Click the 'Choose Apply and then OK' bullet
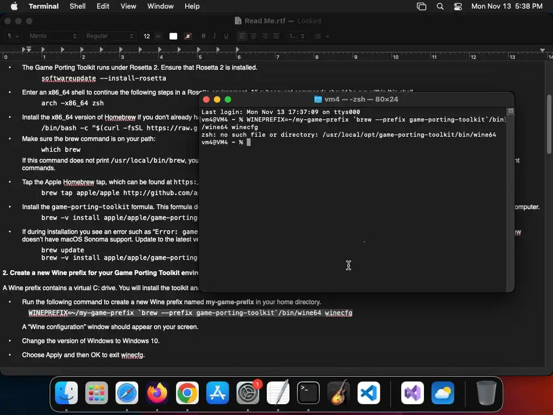553x415 pixels. tap(83, 355)
